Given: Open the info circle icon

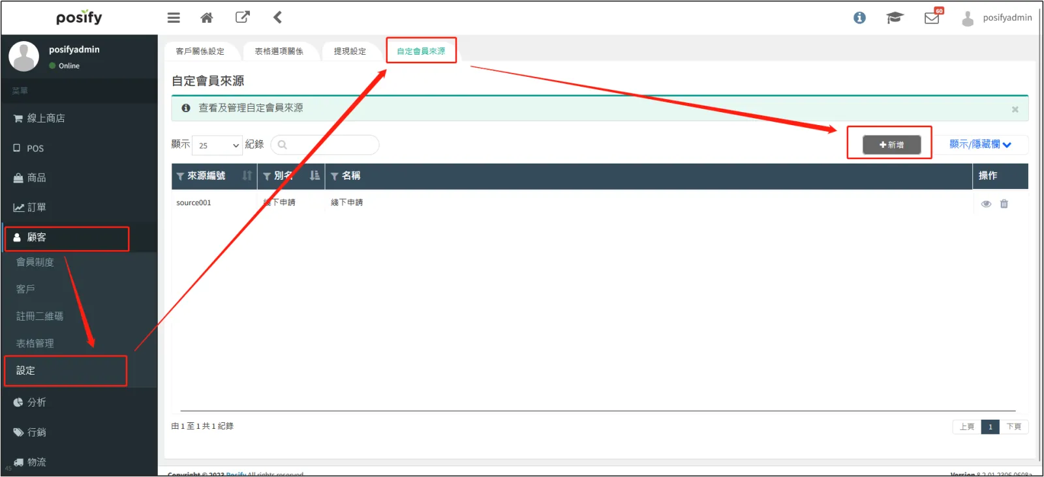Looking at the screenshot, I should coord(859,18).
